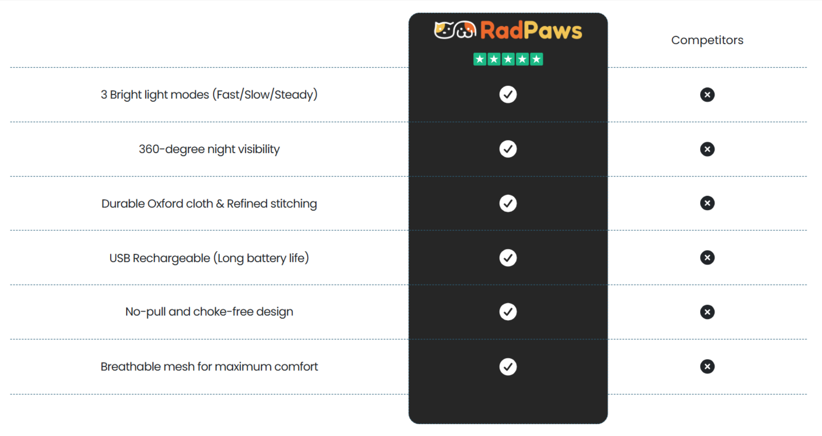The image size is (822, 436).
Task: Click the Competitors column heading
Action: (707, 40)
